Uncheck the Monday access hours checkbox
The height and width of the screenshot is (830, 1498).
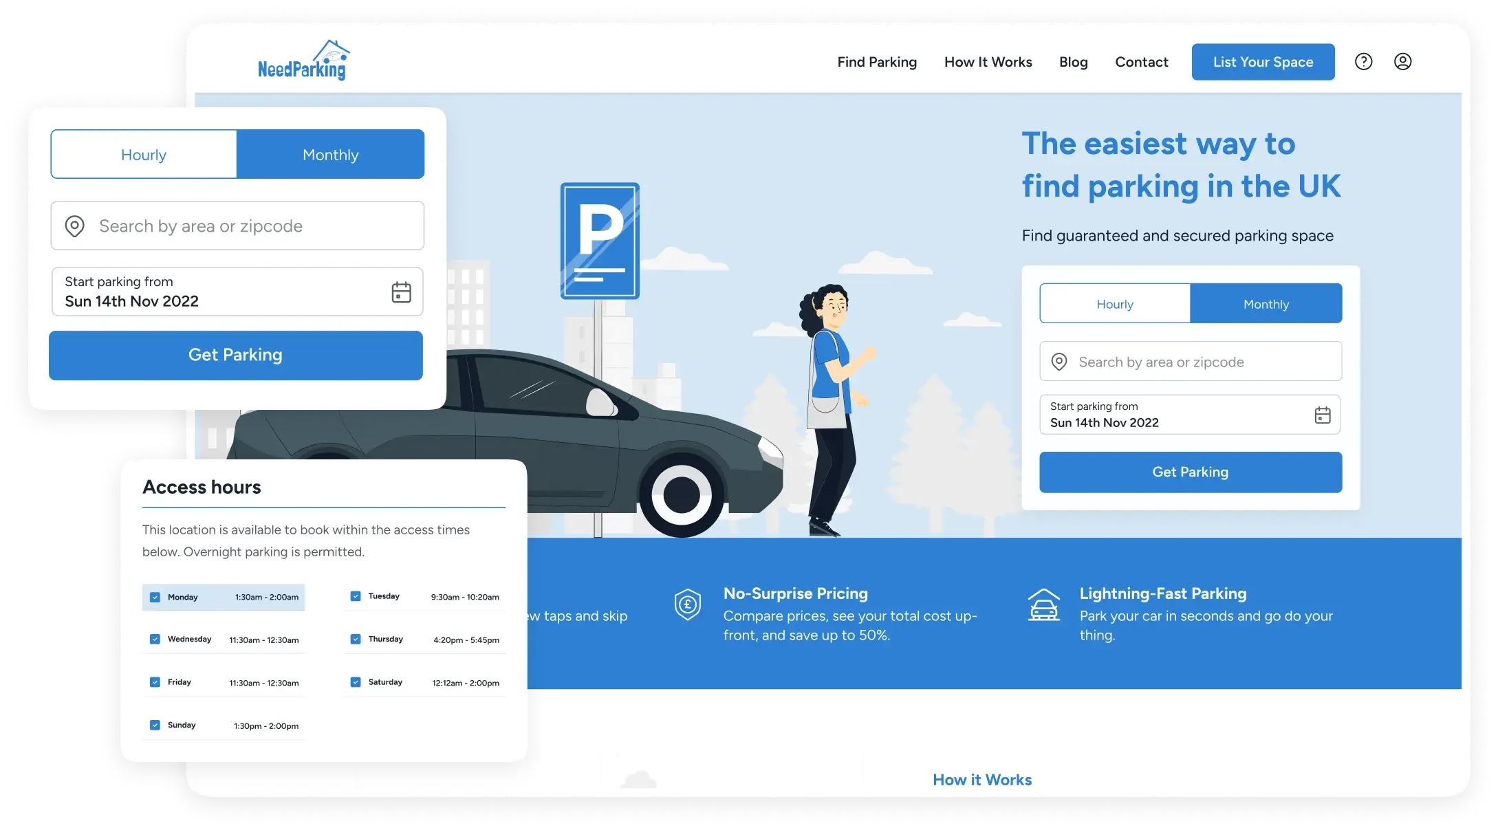pos(155,597)
